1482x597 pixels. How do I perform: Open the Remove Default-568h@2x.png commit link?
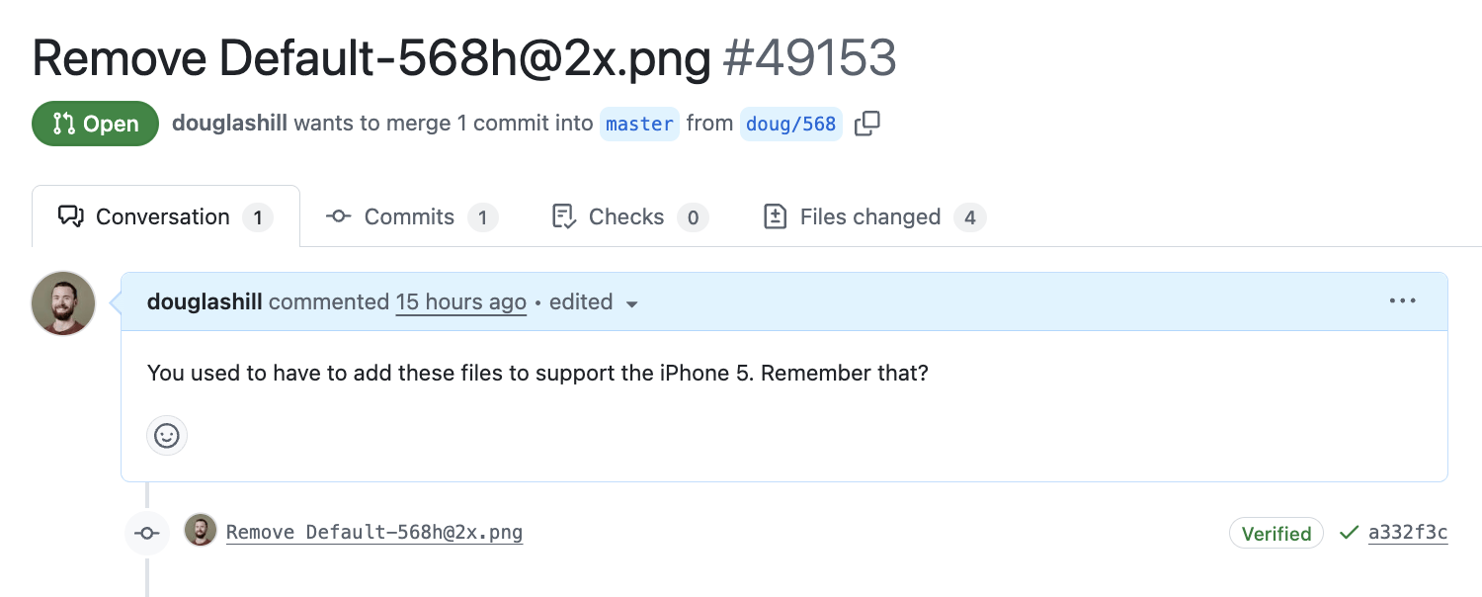coord(374,532)
